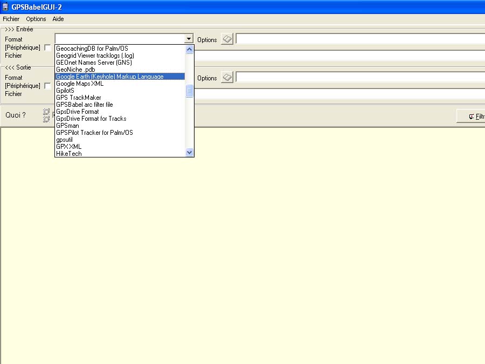This screenshot has height=364, width=485.
Task: Open the input Options book icon
Action: [227, 39]
